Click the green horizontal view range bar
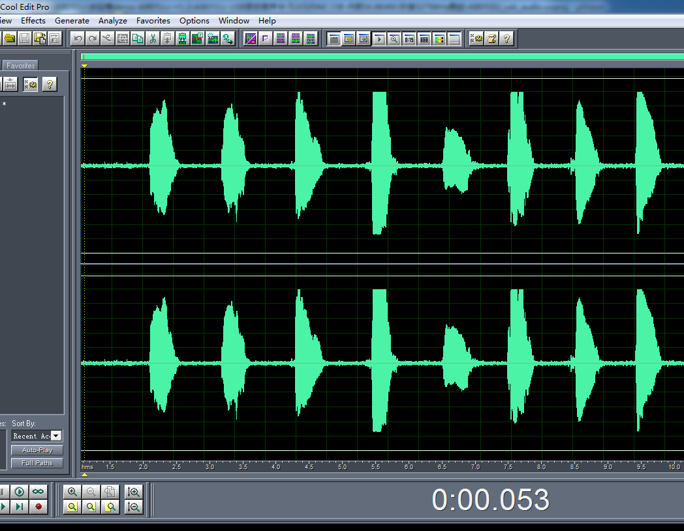 pos(382,57)
